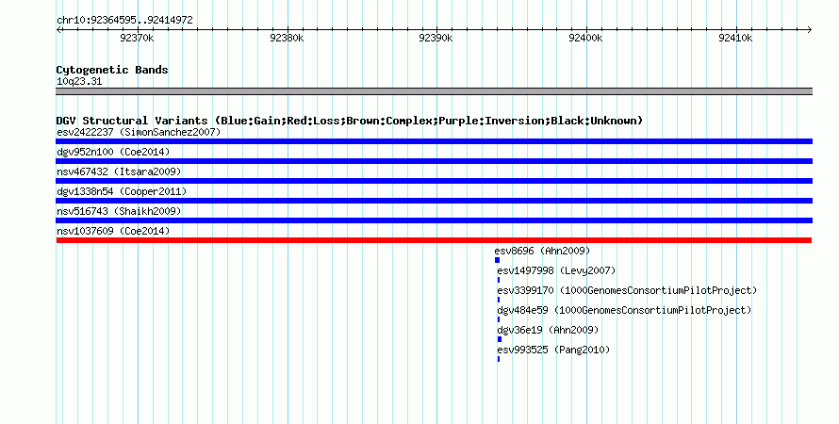Click the esv1497998 (Levy2007) label
This screenshot has width=839, height=424.
pos(556,270)
